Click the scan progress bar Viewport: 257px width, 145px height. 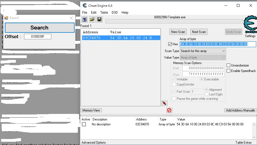click(174, 21)
